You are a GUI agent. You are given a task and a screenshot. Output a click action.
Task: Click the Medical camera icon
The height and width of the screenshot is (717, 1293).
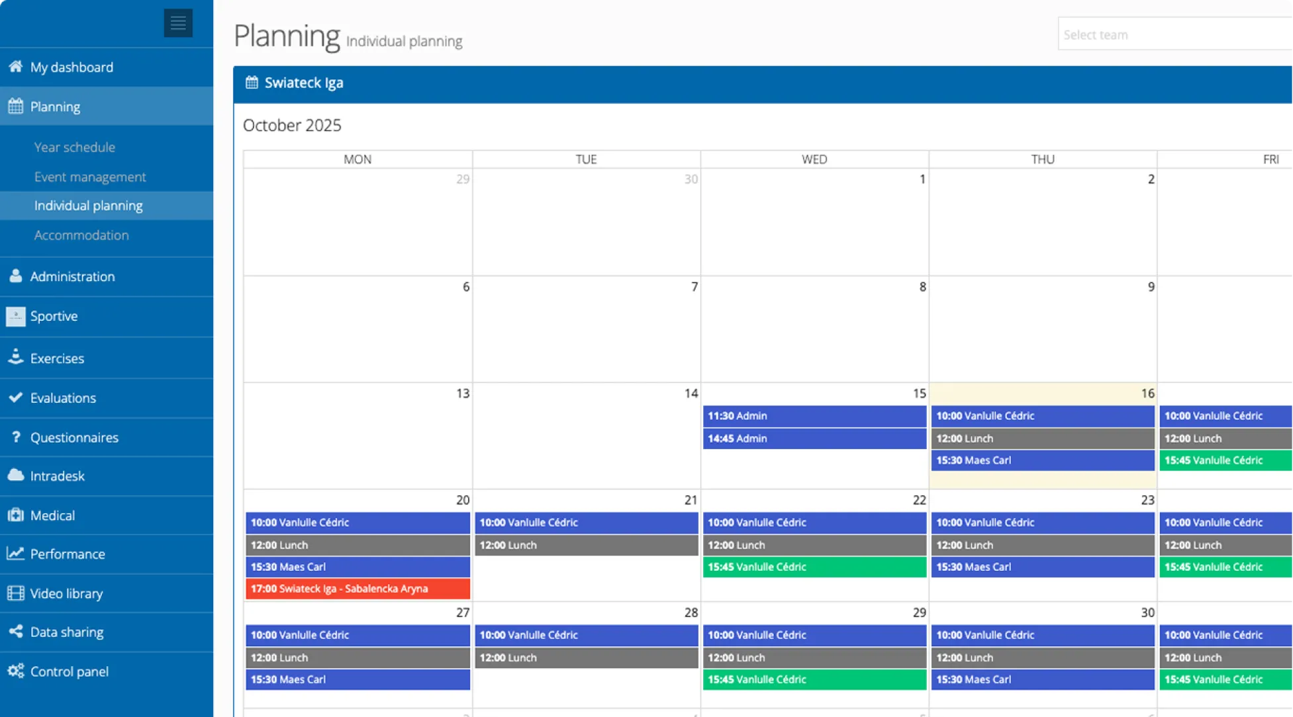pyautogui.click(x=14, y=515)
